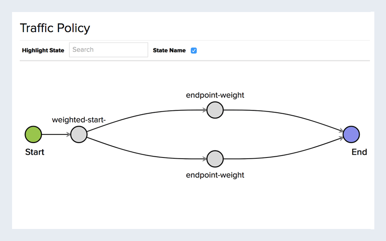Select the upper endpoint-weight node circle
The height and width of the screenshot is (241, 386).
tap(215, 110)
